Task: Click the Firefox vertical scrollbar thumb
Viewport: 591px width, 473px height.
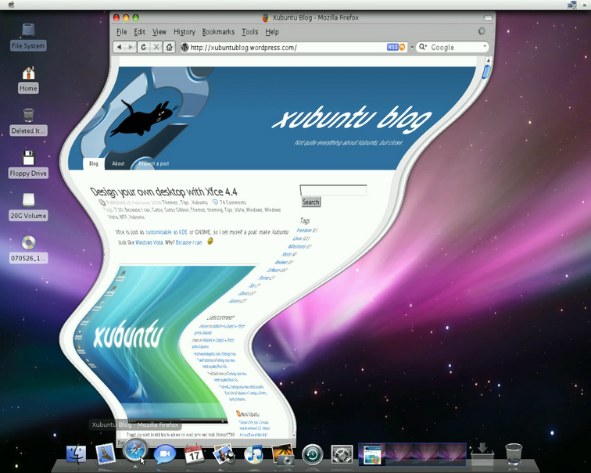Action: pos(485,72)
